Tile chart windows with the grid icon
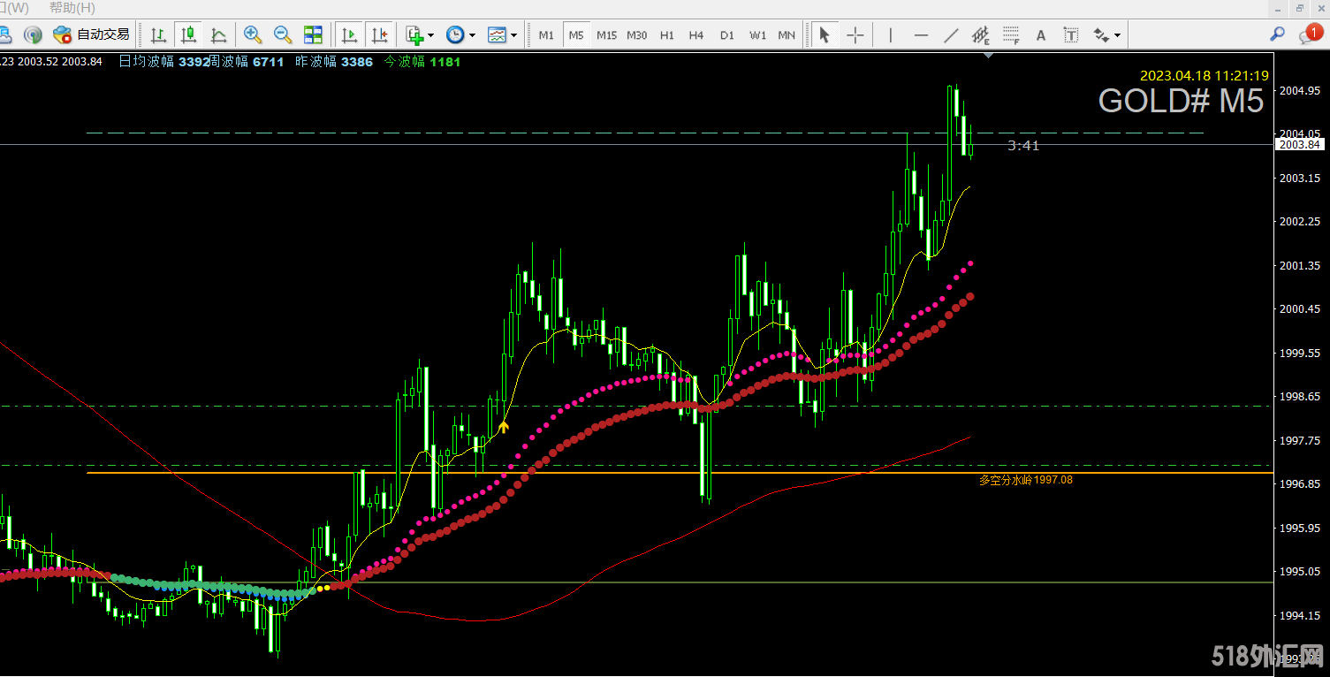 [x=313, y=35]
